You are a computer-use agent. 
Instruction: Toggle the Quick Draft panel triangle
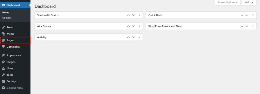point(253,15)
